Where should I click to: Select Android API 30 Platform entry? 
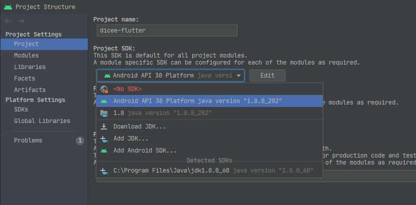(209, 101)
